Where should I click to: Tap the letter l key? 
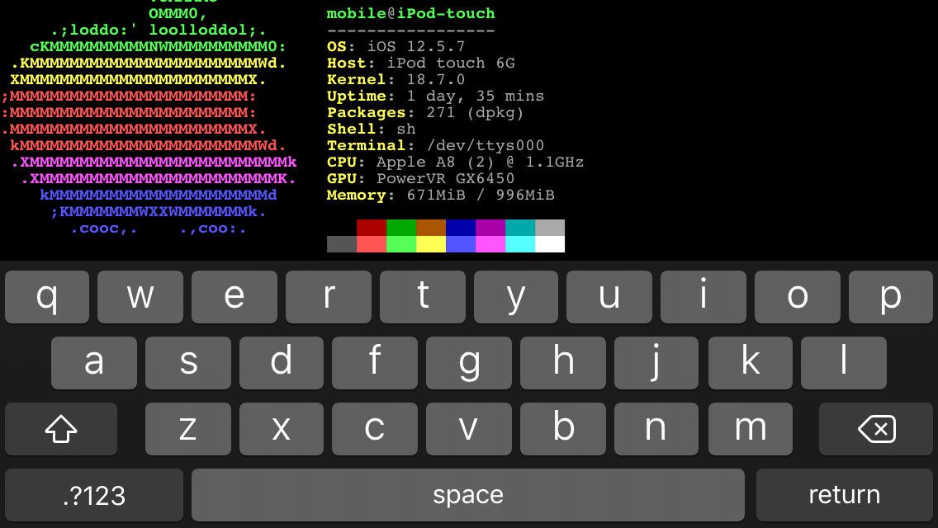844,362
